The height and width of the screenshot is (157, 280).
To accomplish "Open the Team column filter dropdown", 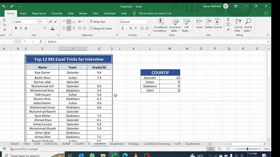I will [85, 67].
